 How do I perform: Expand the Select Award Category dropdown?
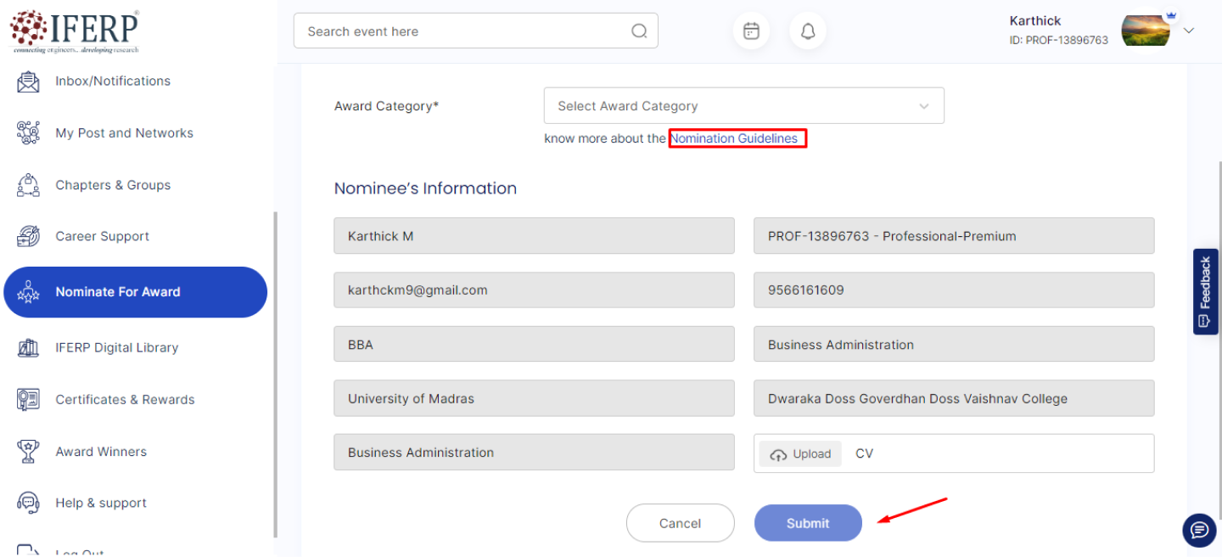743,106
